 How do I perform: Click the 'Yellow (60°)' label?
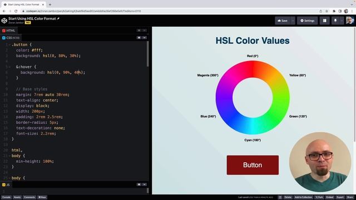[298, 76]
